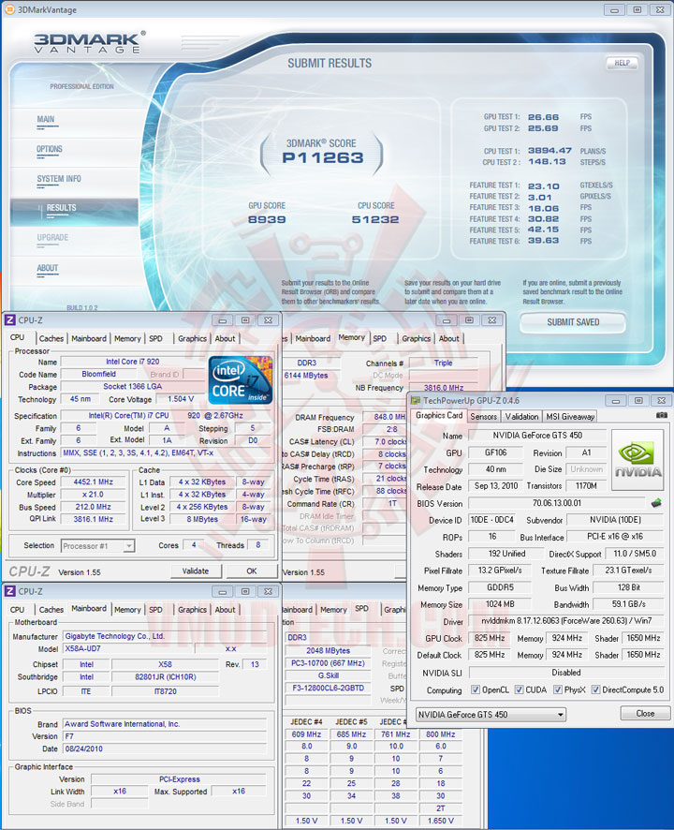This screenshot has width=674, height=830.
Task: Click the CPU-Z app icon of the top CPU-Z window
Action: (x=9, y=320)
